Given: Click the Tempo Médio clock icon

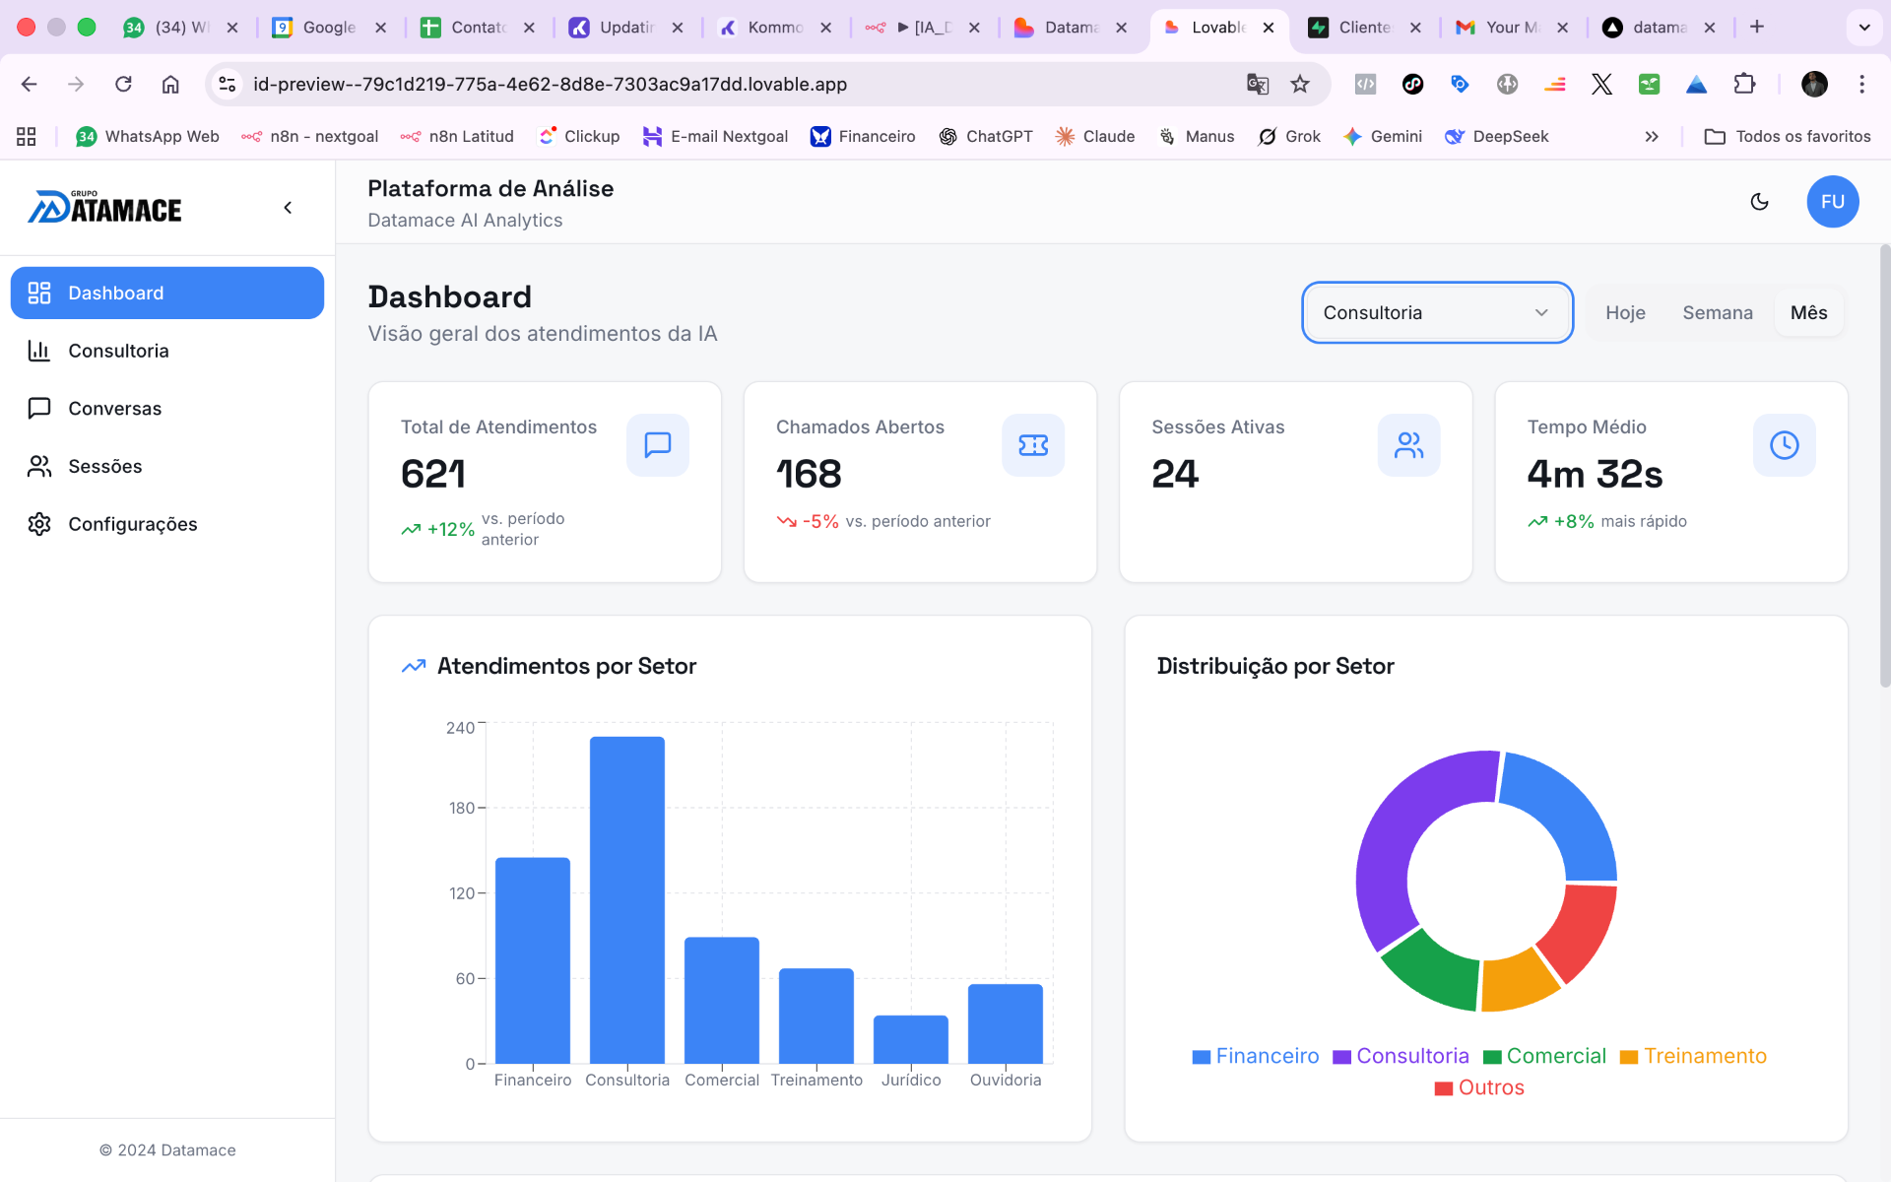Looking at the screenshot, I should pyautogui.click(x=1784, y=445).
